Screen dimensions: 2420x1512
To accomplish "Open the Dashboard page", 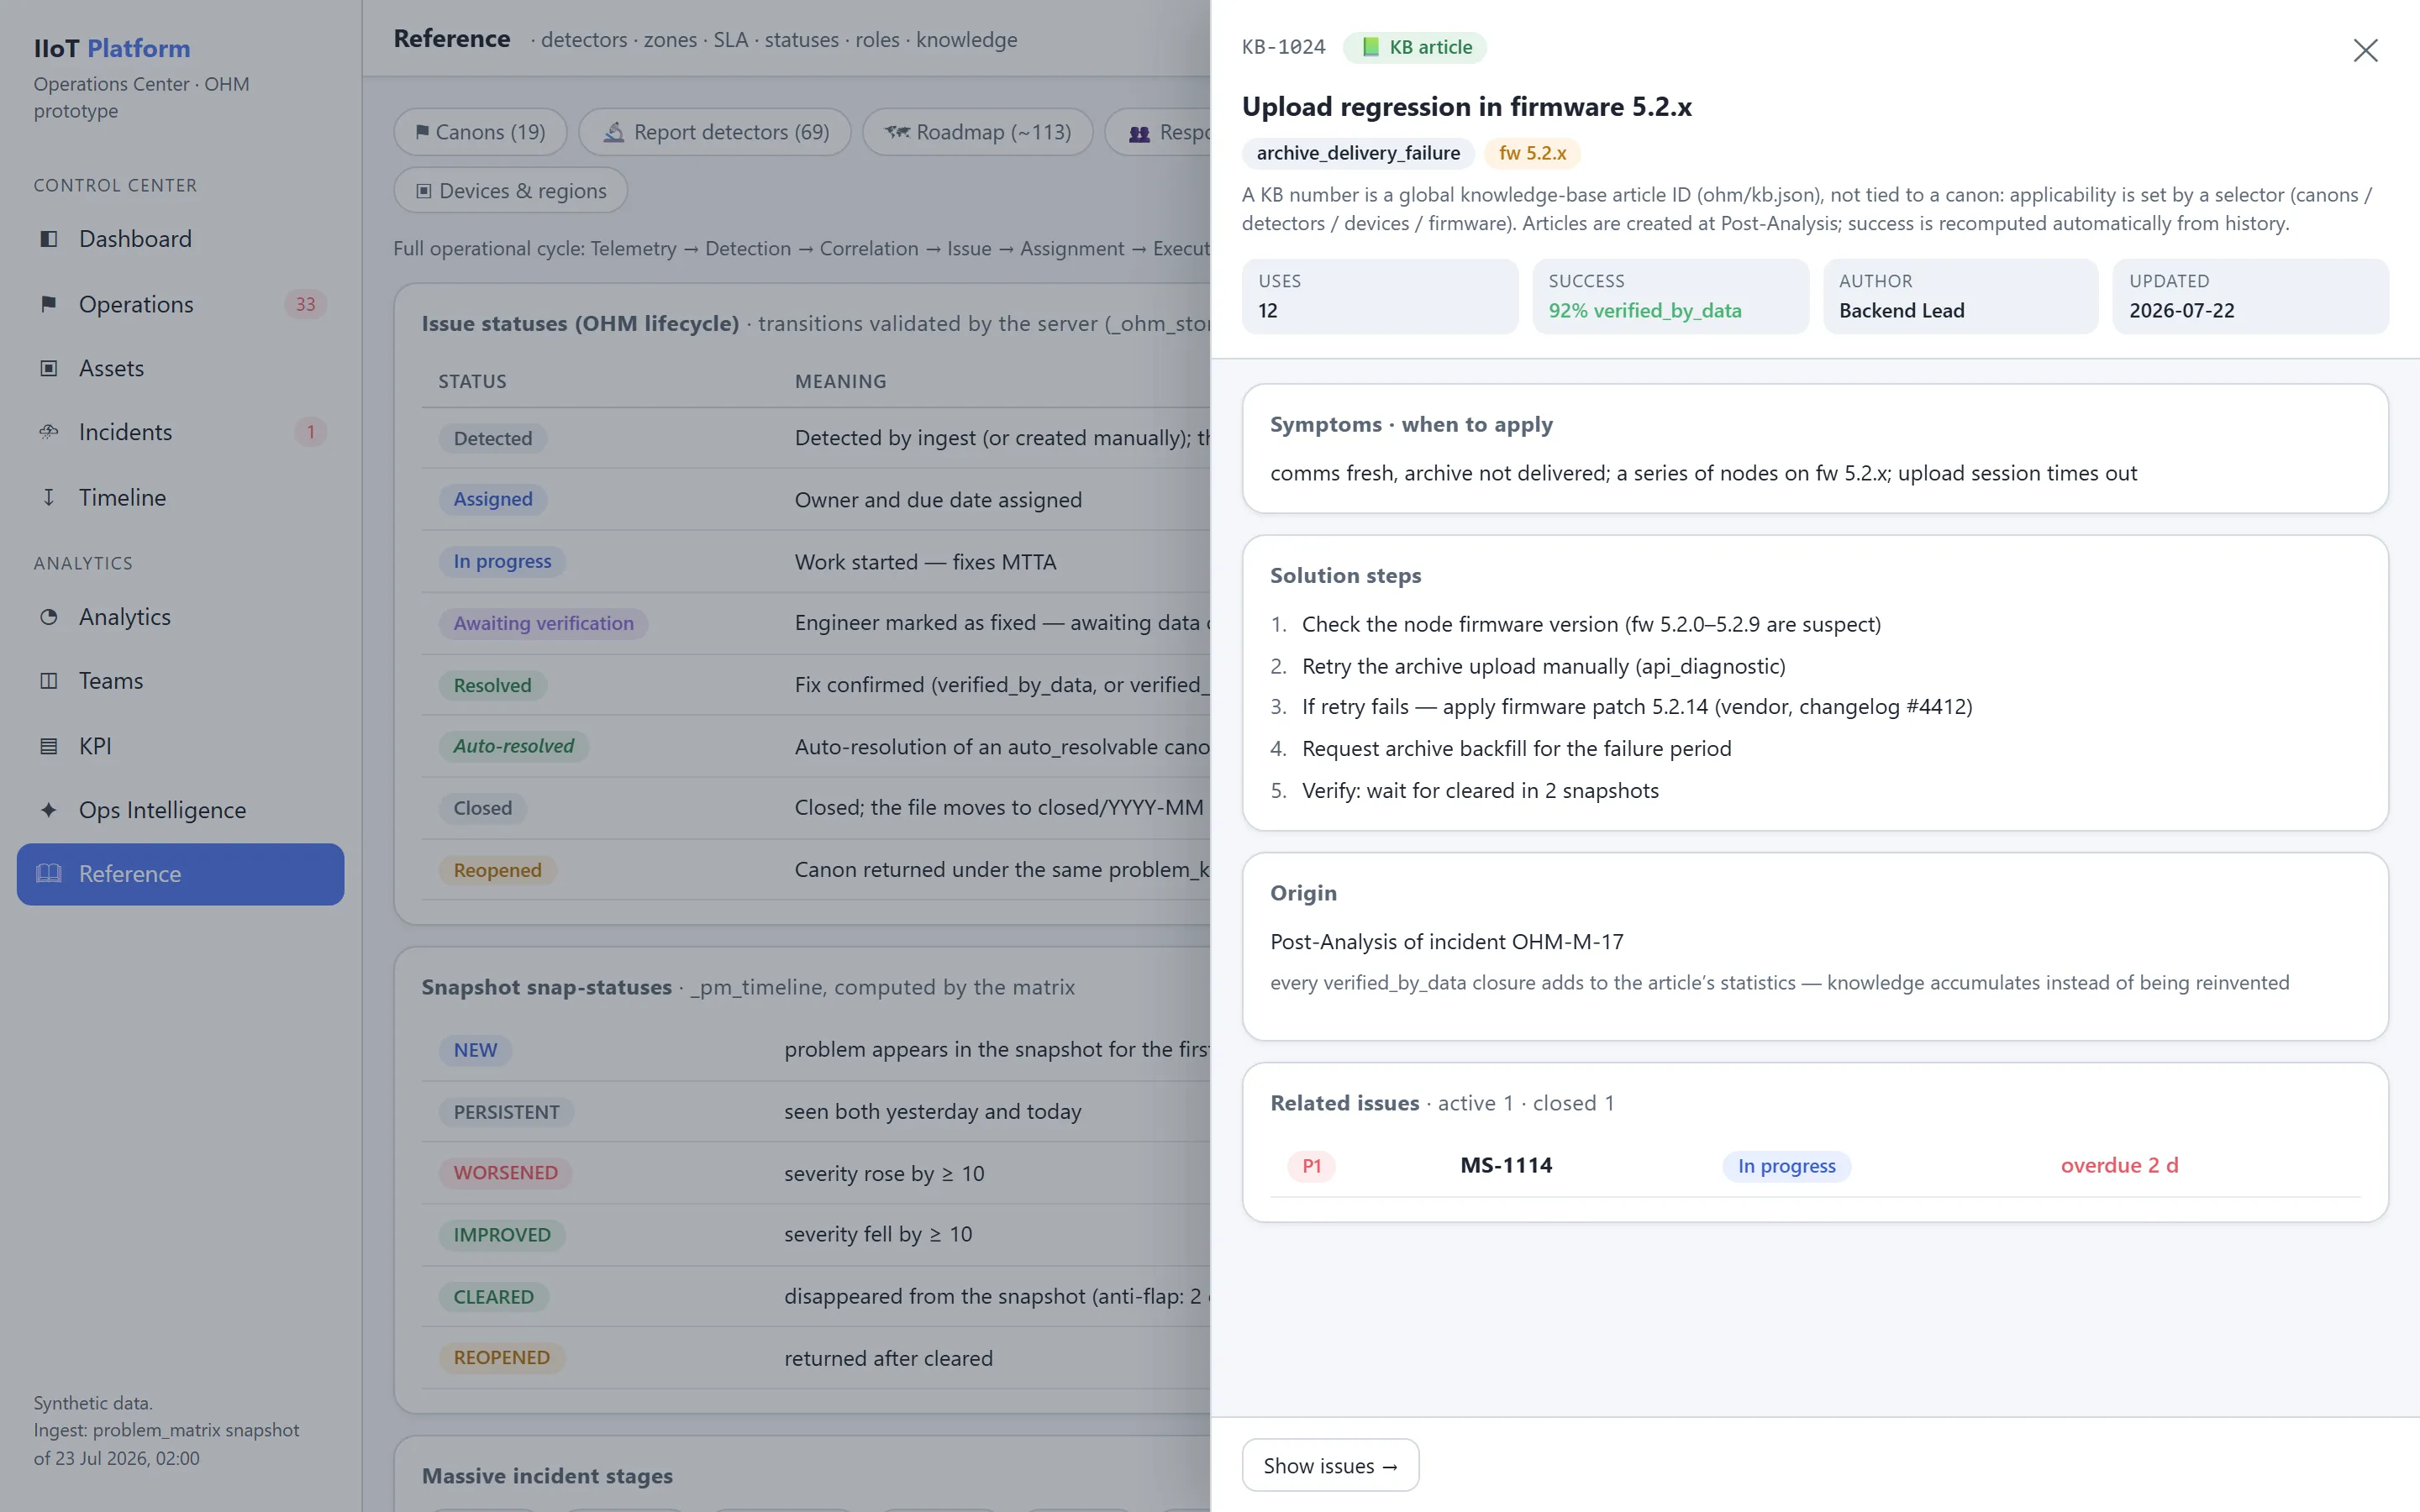I will 181,239.
